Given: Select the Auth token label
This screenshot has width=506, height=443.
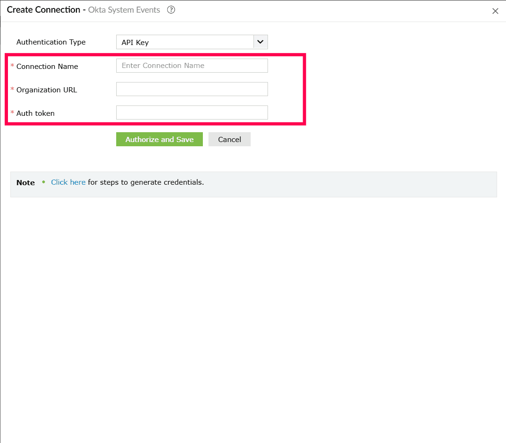Looking at the screenshot, I should (x=36, y=113).
